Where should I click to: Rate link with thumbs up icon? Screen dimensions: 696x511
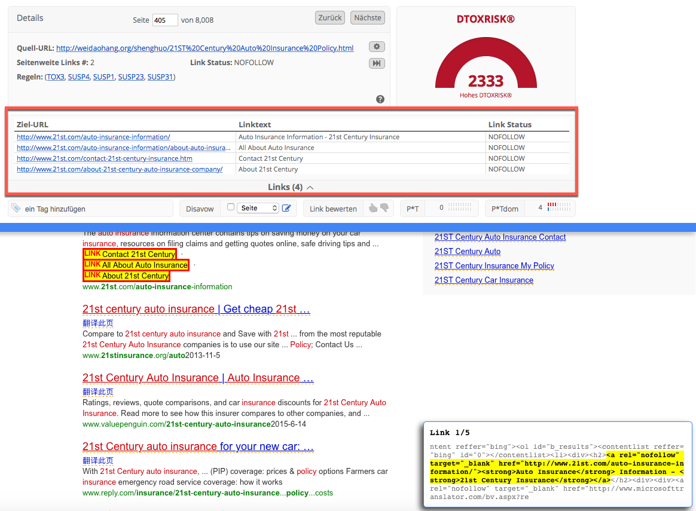(x=373, y=208)
